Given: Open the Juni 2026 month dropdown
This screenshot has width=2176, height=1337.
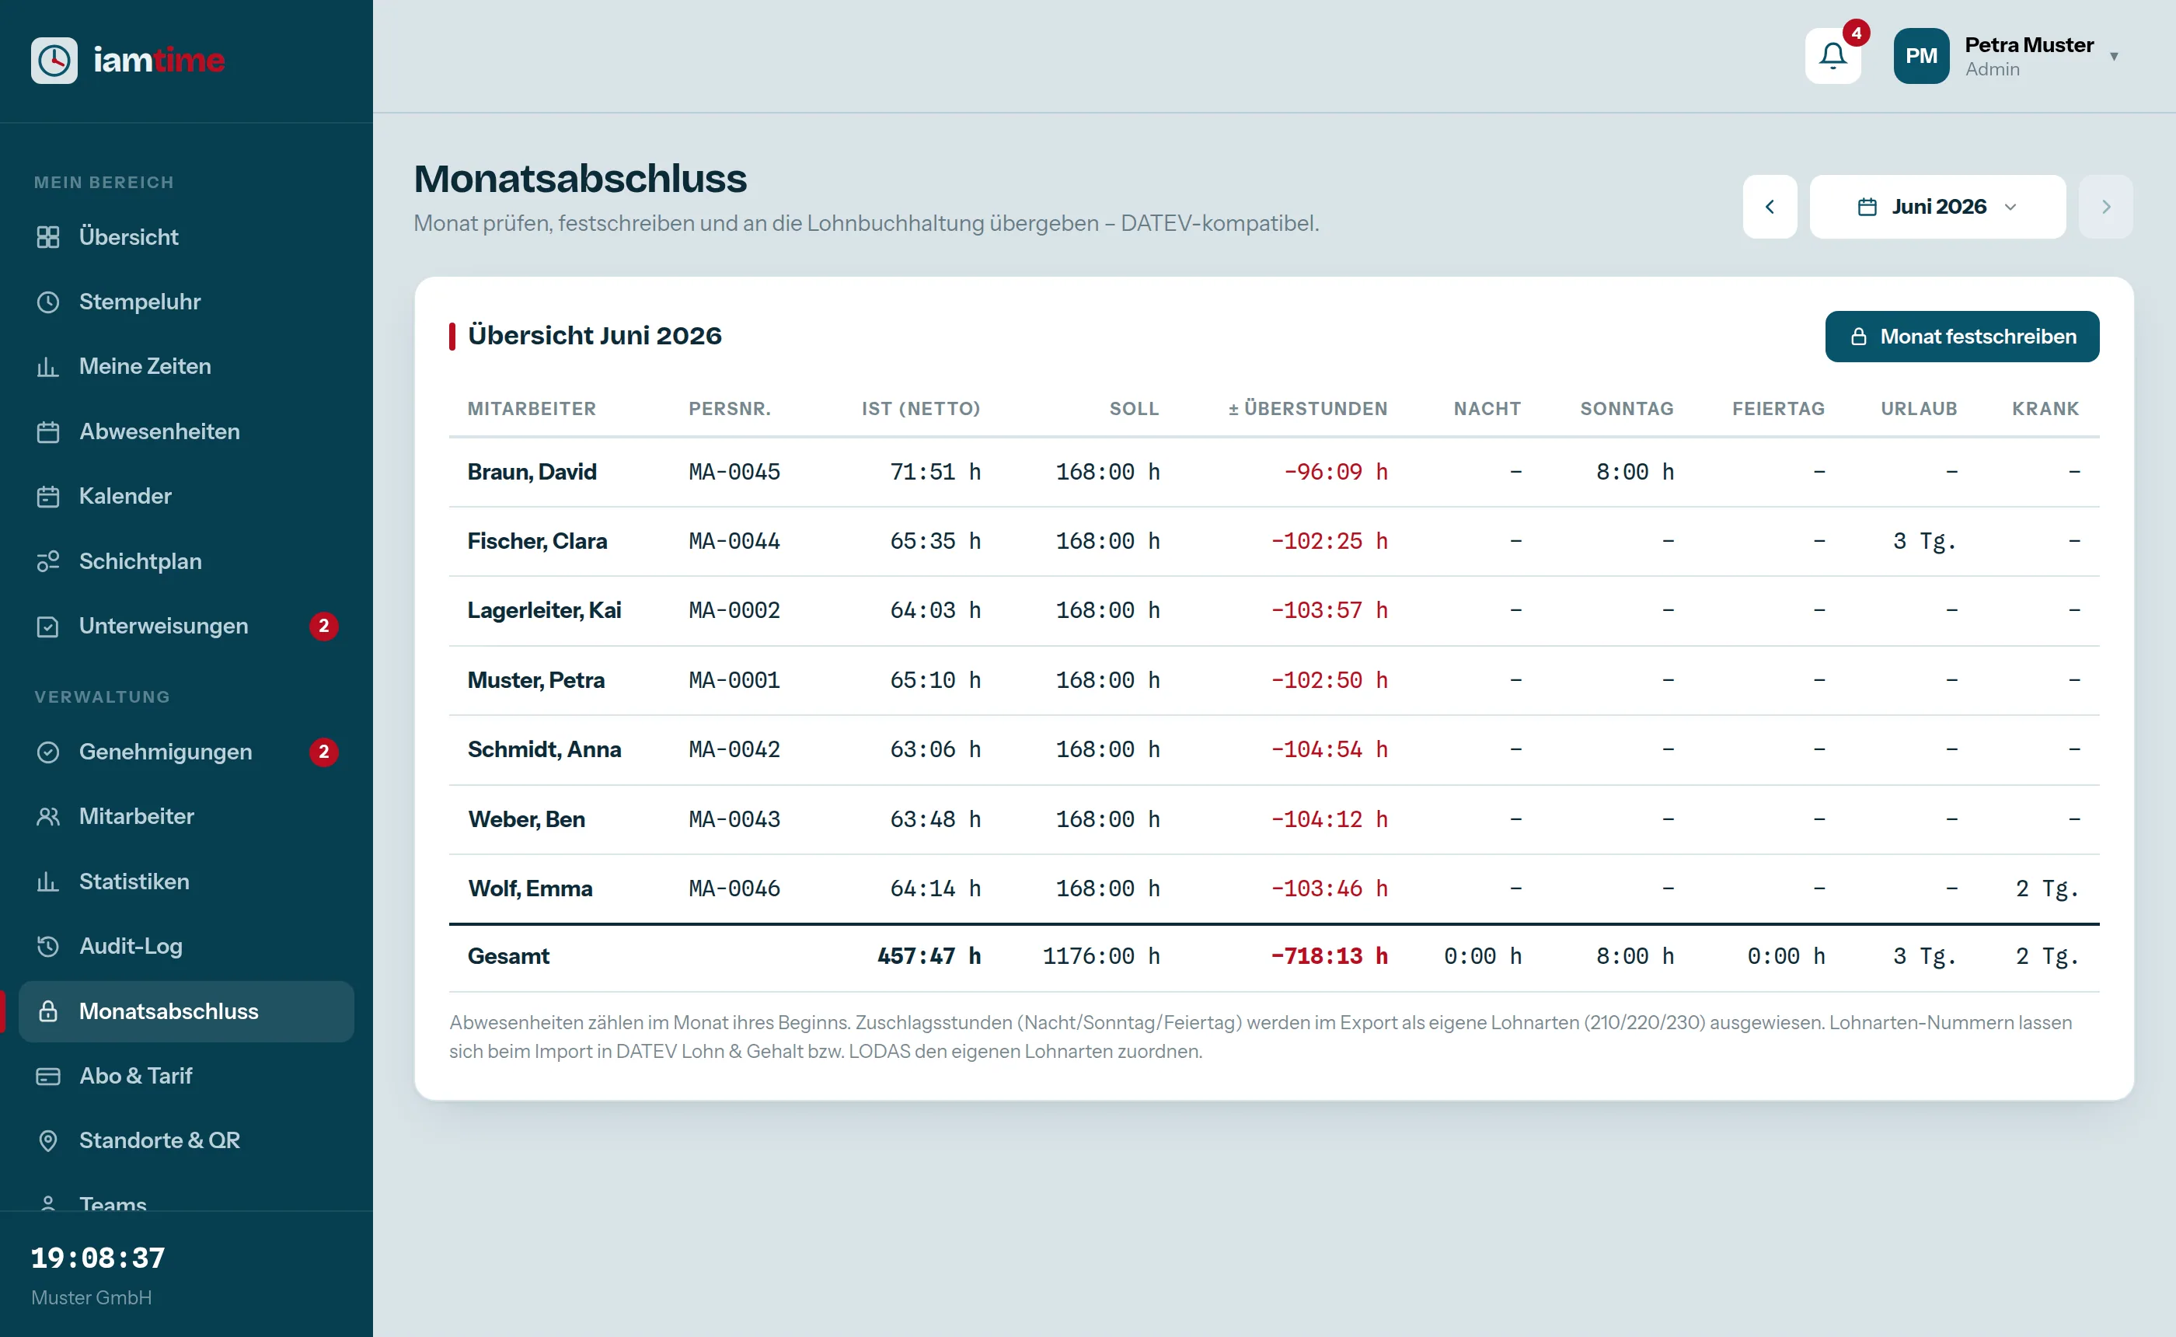Looking at the screenshot, I should click(x=1937, y=207).
